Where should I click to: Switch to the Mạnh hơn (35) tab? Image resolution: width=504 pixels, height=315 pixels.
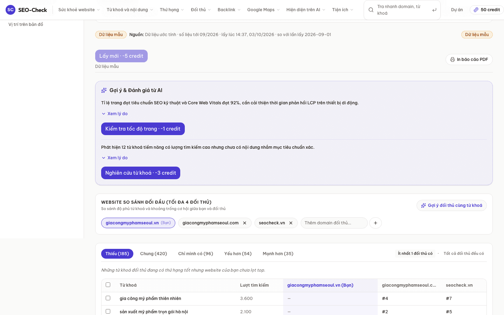pos(278,254)
